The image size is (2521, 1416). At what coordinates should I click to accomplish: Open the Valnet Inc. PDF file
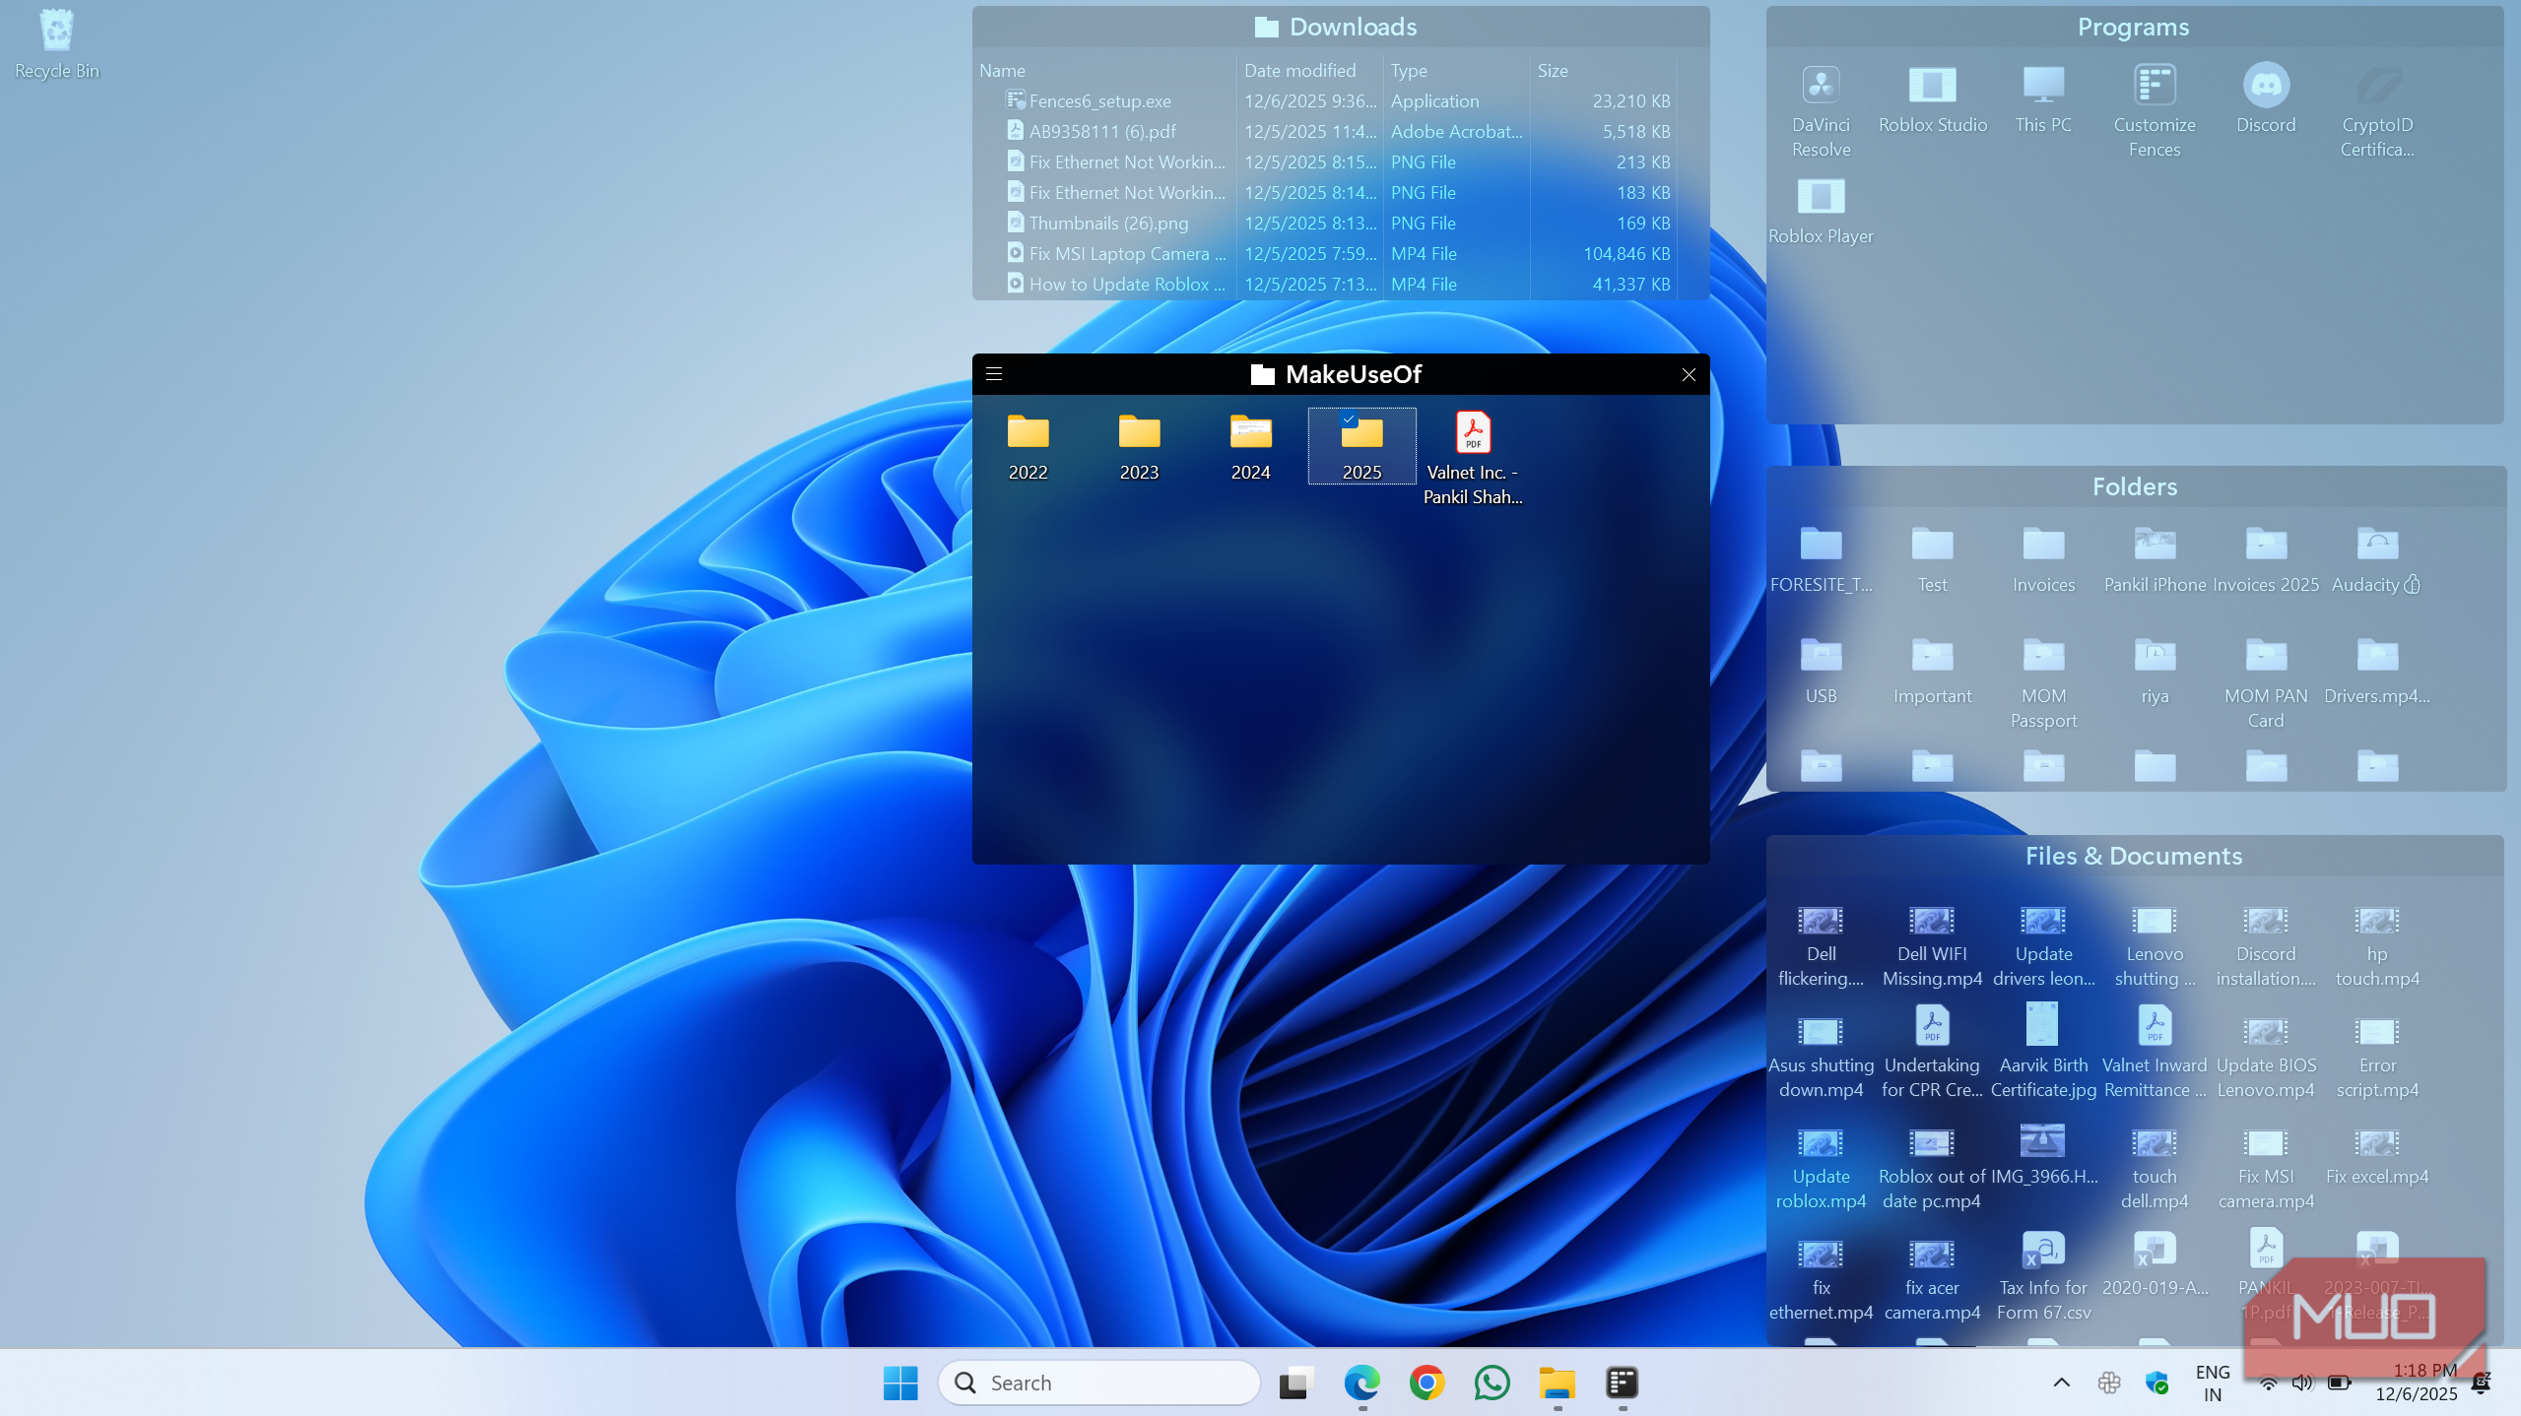click(1473, 459)
